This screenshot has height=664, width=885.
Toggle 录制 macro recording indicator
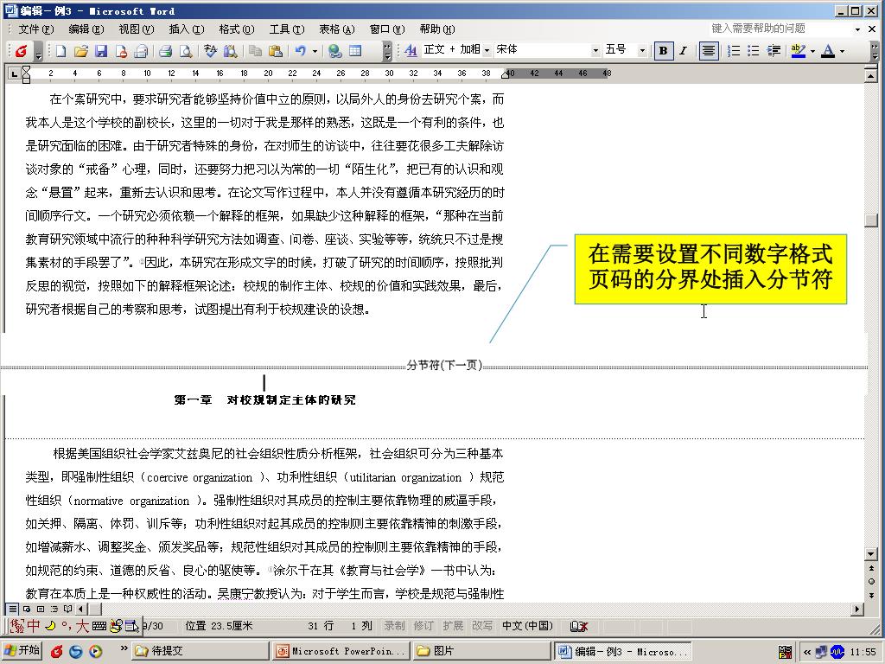[394, 626]
